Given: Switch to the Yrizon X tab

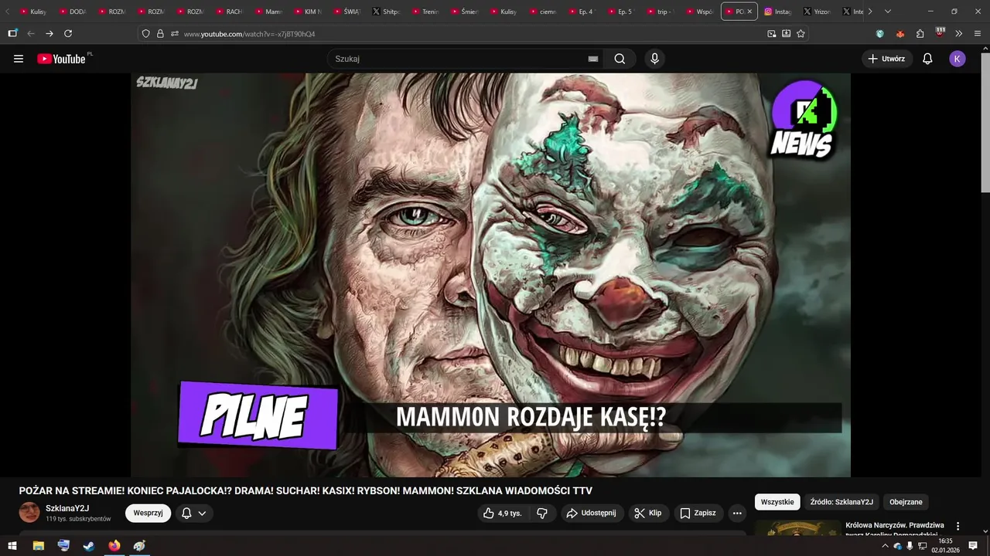Looking at the screenshot, I should 817,12.
